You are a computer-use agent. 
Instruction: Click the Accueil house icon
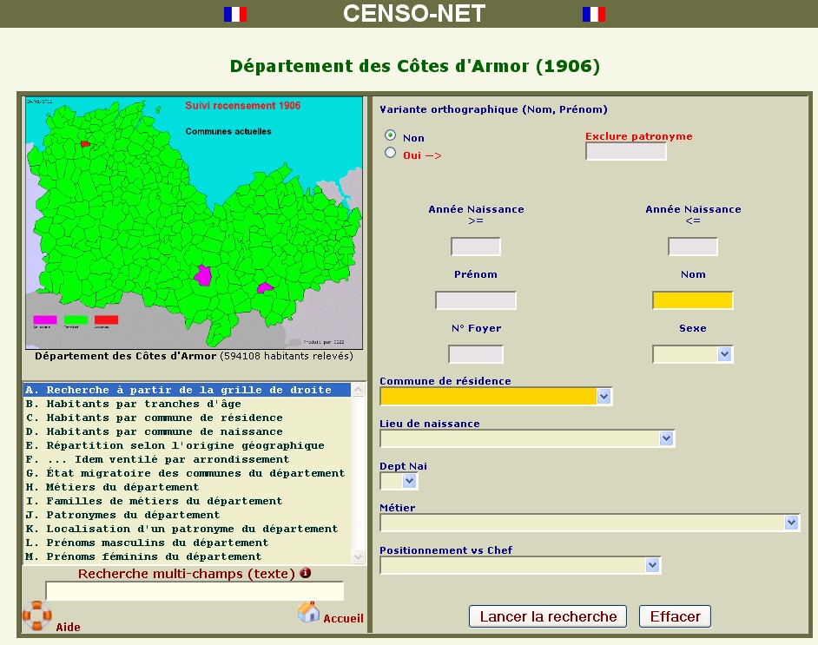[308, 612]
